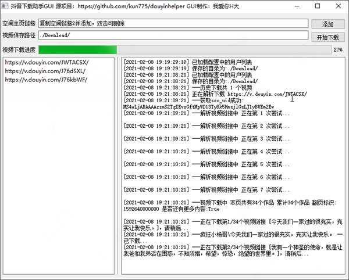Screen dimensions: 349x280
Task: Click log line 正在解析下载 https://v.douyin.com/JWTACSX/
Action: pyautogui.click(x=215, y=94)
